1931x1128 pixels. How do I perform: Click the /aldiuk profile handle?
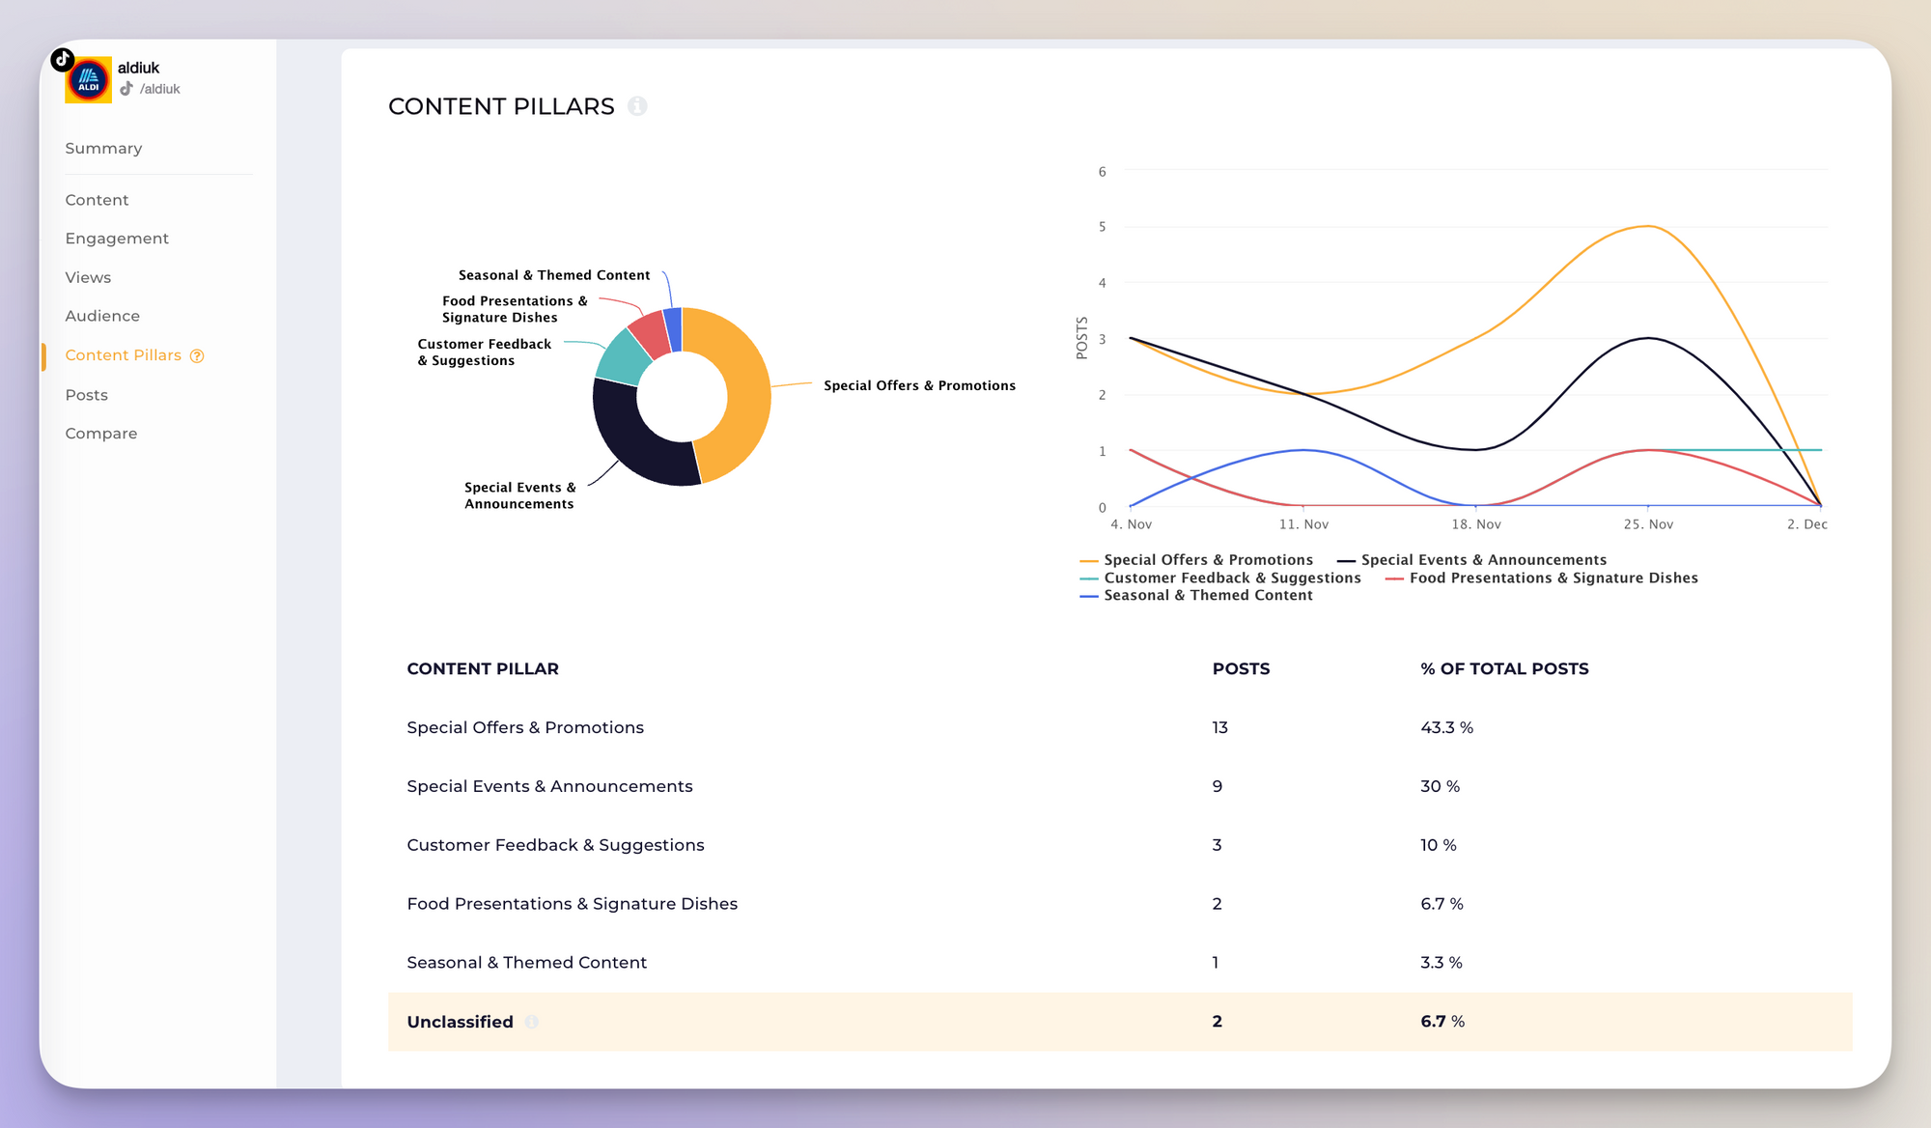coord(160,89)
